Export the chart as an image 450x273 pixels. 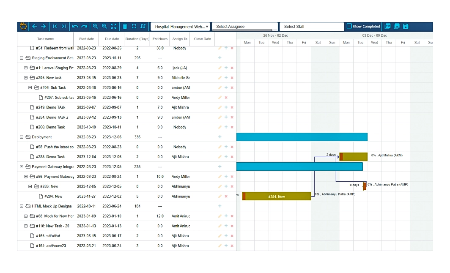point(397,26)
